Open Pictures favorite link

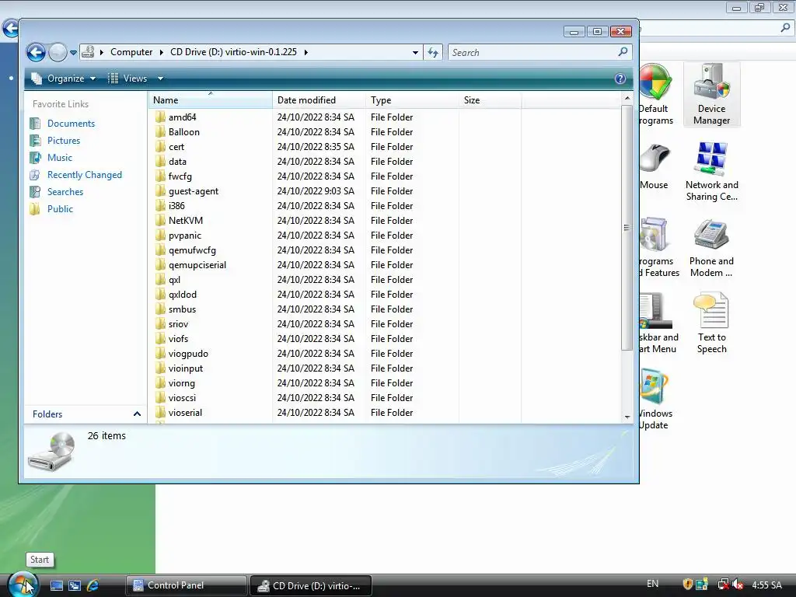[64, 141]
